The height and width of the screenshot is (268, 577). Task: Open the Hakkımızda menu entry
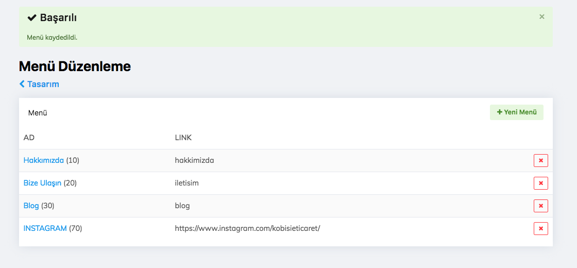pyautogui.click(x=44, y=160)
